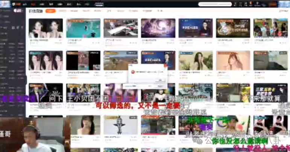Open the pink-haired girl stream thumbnail
This screenshot has height=152, width=290.
coord(233,60)
